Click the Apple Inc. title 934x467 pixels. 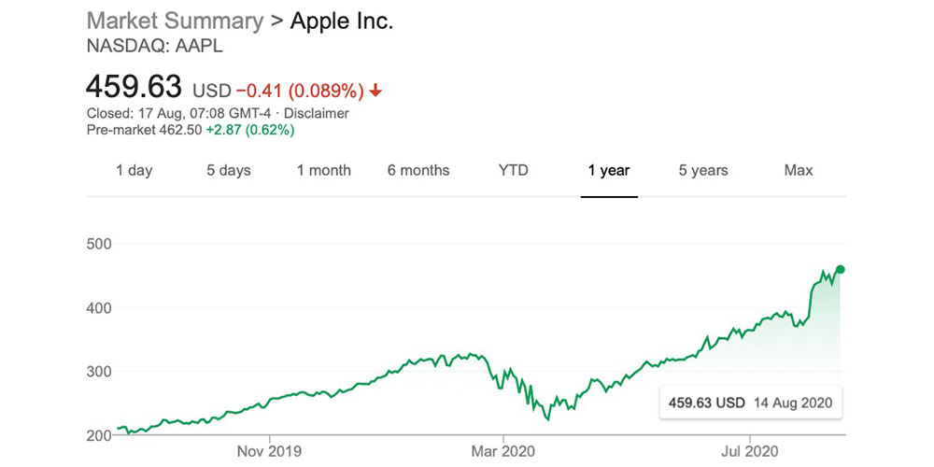point(342,21)
